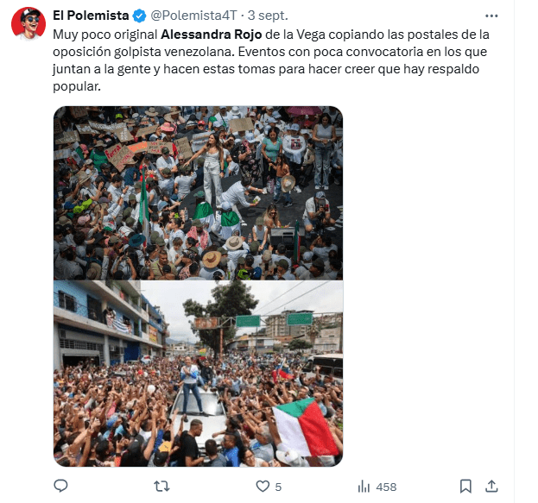Click the 458 views count
Screen dimensions: 538x503
(386, 487)
